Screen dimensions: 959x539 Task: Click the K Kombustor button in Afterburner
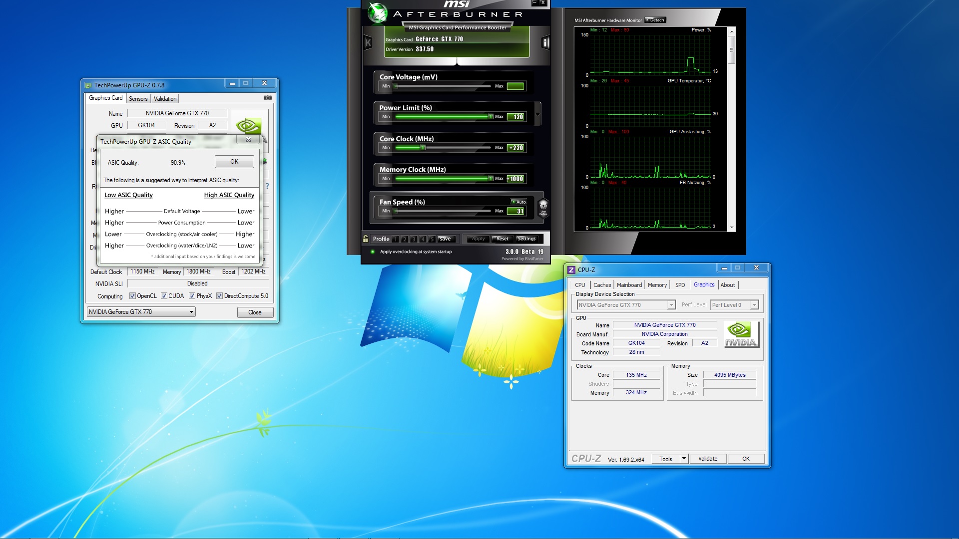368,43
